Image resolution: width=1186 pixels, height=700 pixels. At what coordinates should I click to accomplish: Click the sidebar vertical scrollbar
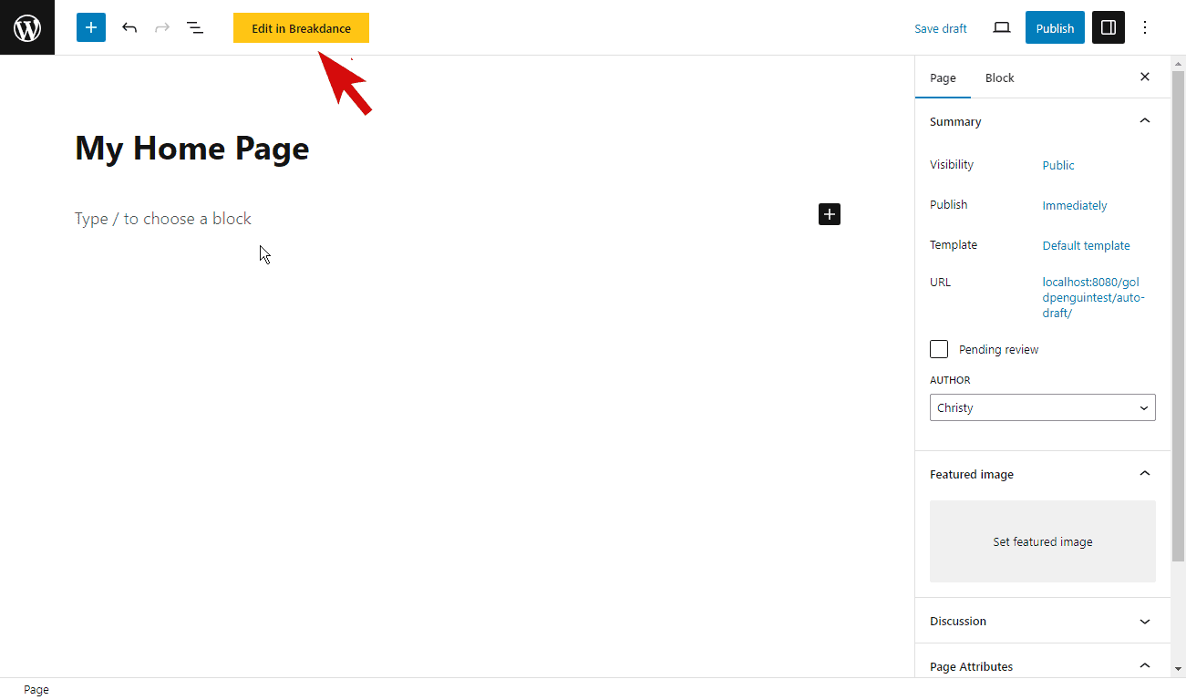click(1177, 319)
